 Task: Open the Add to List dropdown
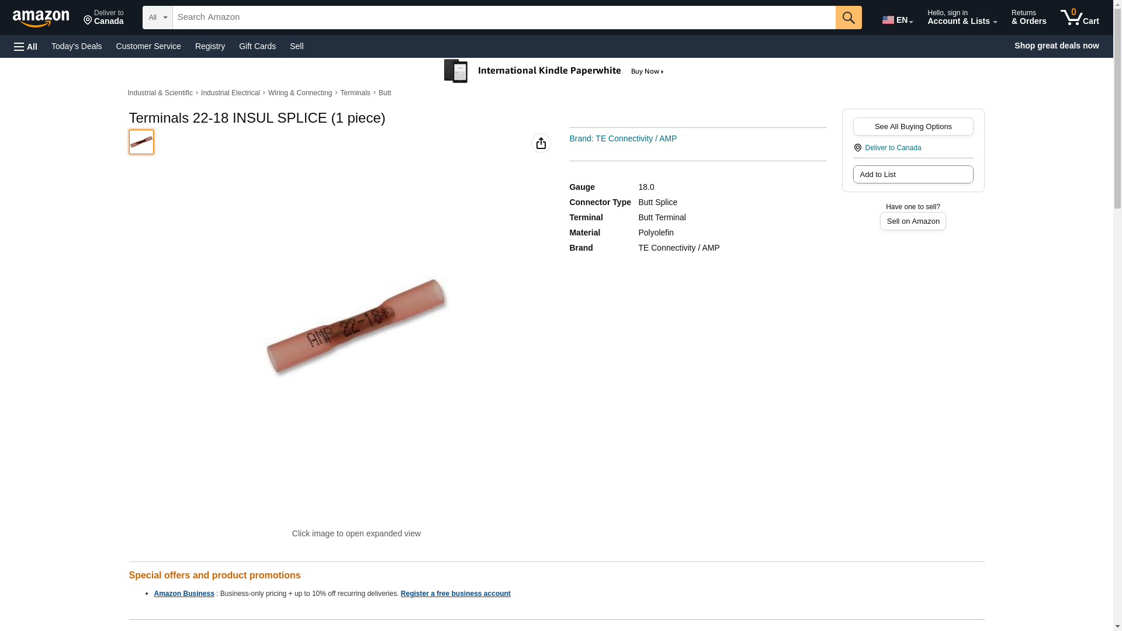pyautogui.click(x=913, y=175)
